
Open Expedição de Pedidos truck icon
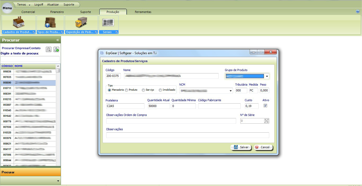81,23
